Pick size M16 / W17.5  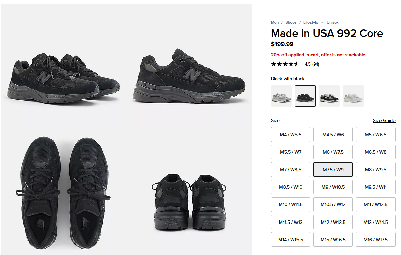click(x=375, y=240)
